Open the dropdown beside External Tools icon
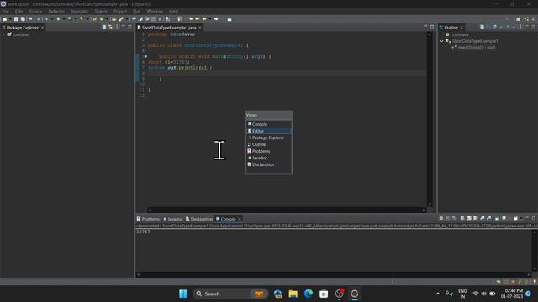538x302 pixels. pos(87,19)
